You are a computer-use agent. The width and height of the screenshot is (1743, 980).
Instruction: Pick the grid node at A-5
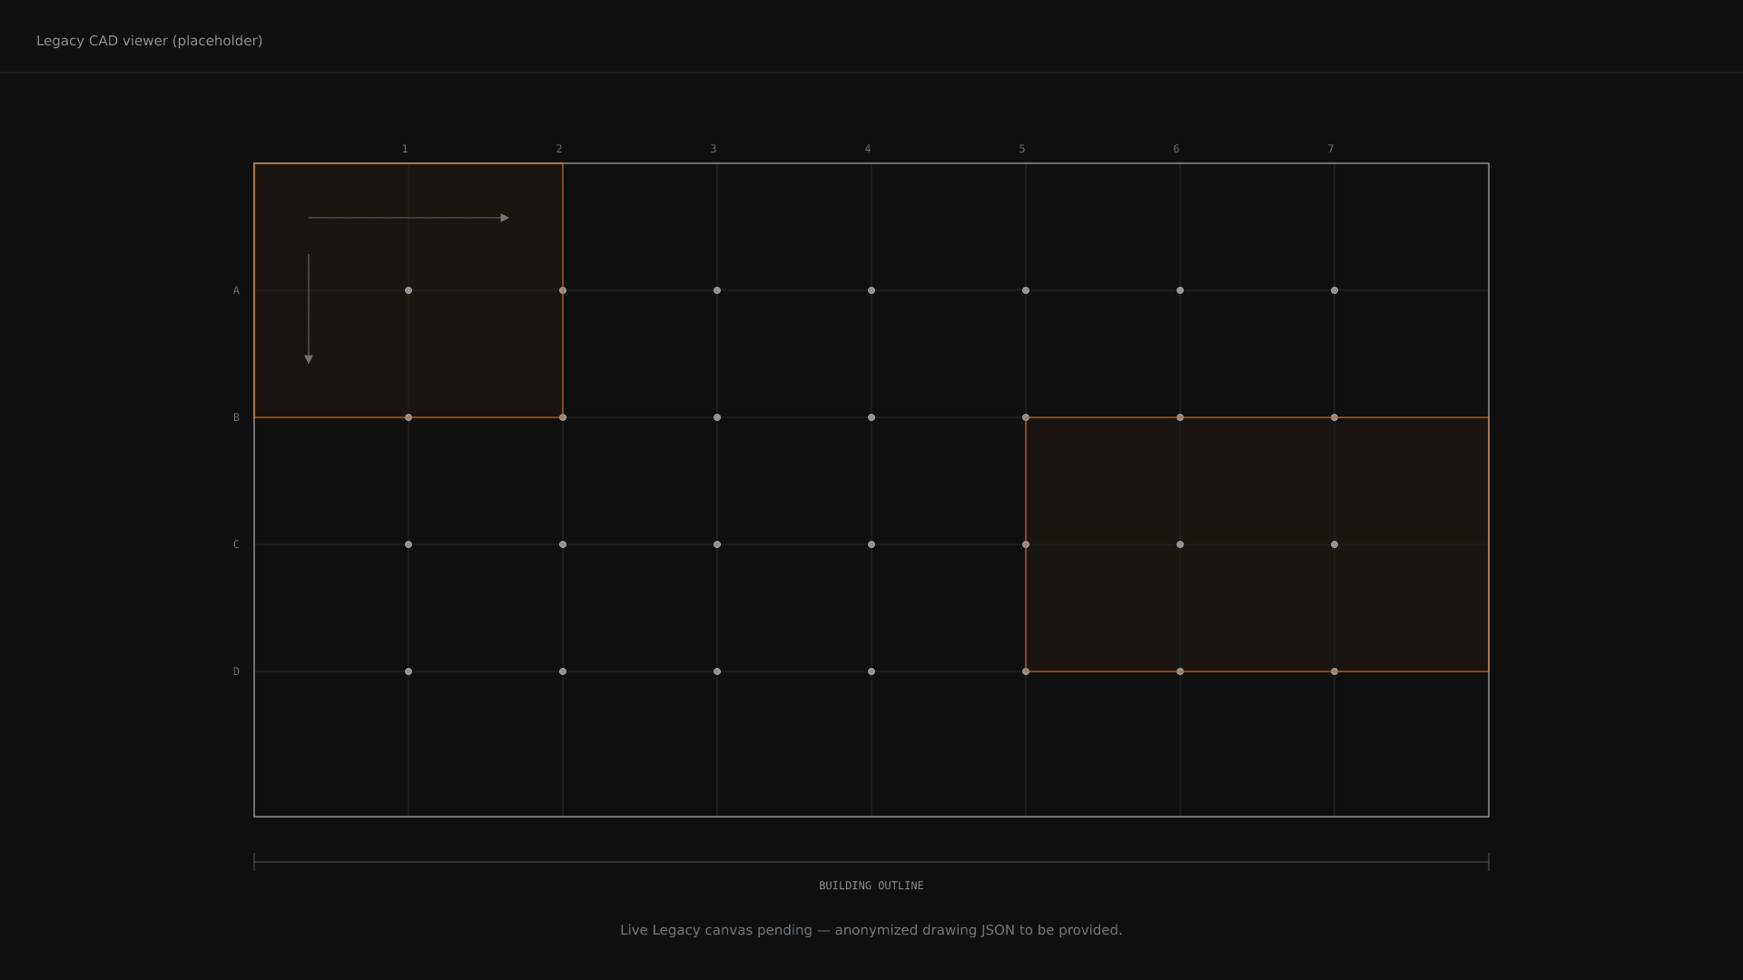click(x=1026, y=290)
